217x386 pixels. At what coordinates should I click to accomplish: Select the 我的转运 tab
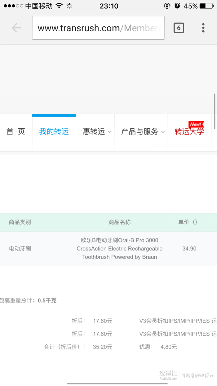tap(54, 132)
